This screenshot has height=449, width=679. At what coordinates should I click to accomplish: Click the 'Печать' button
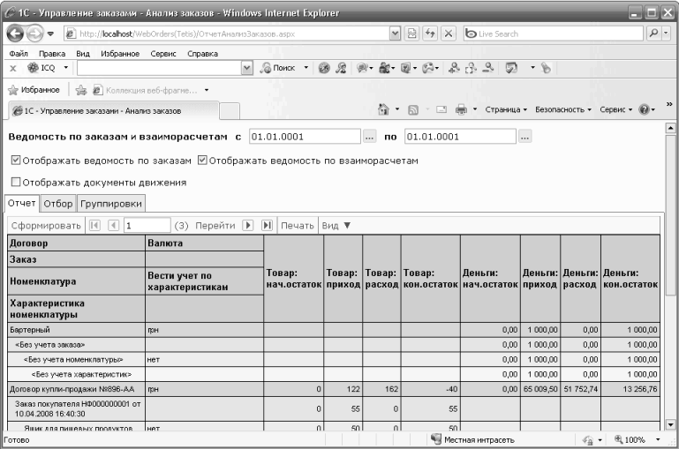298,225
